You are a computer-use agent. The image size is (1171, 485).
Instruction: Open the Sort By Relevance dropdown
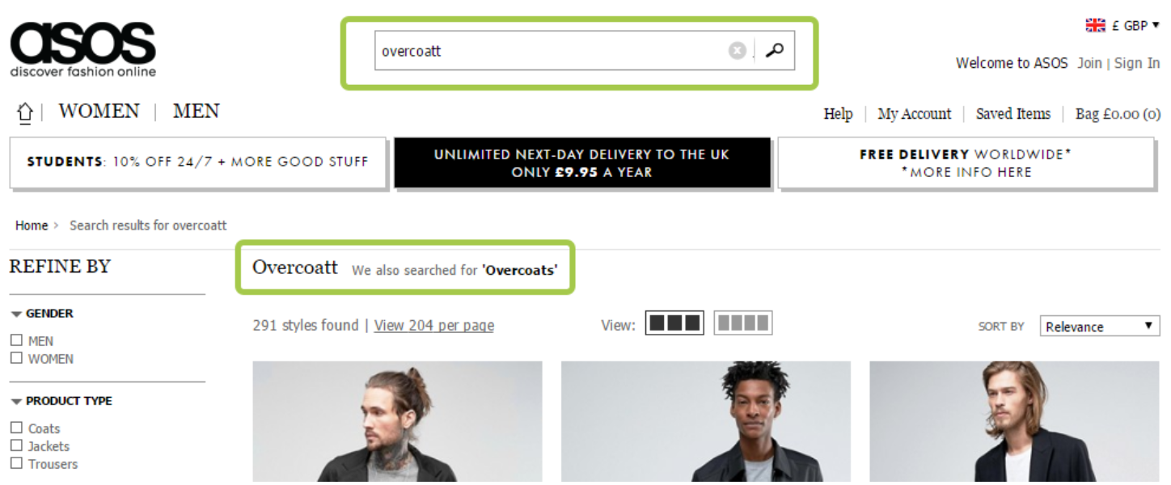[x=1100, y=326]
